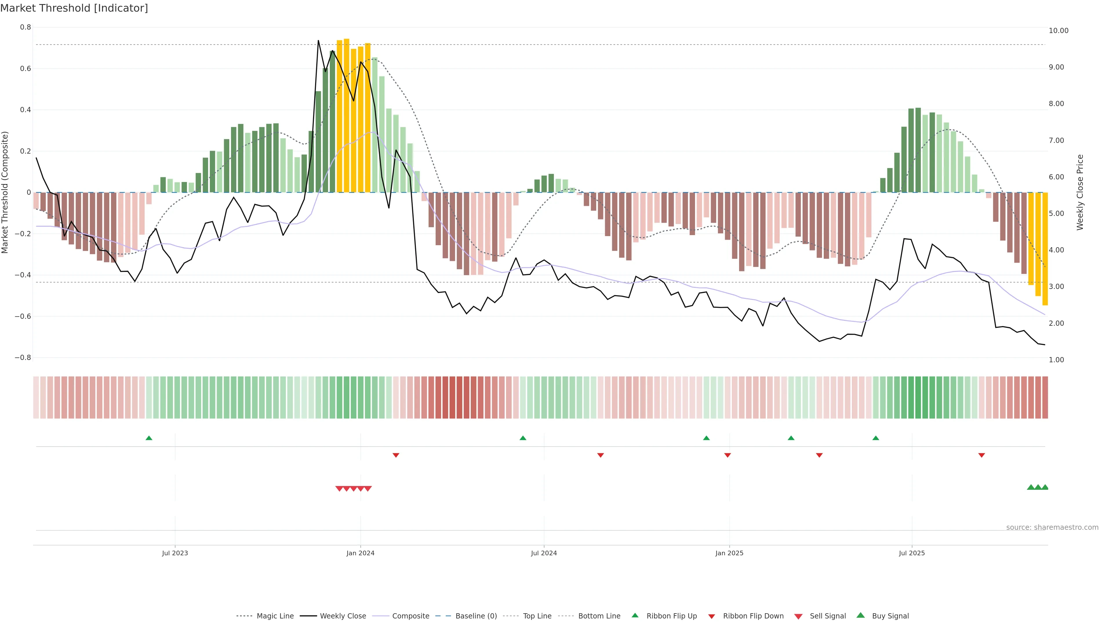The image size is (1113, 626).
Task: Click the first green ribbon flip up marker
Action: pyautogui.click(x=149, y=438)
